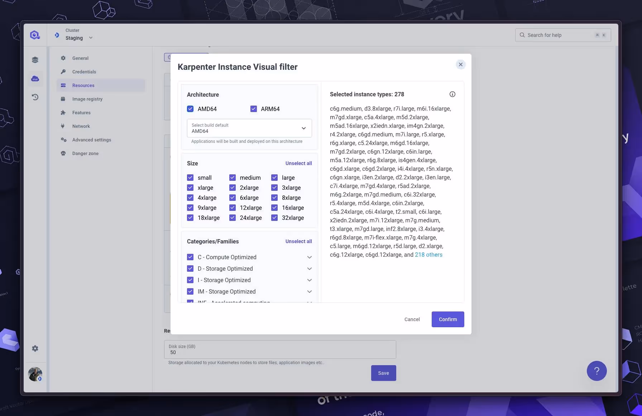Open the Image registry section
The image size is (642, 416).
(x=101, y=99)
